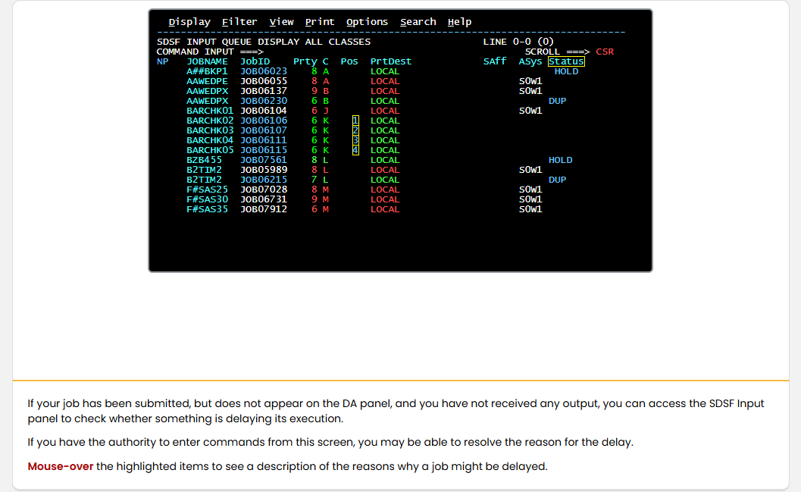Screen dimensions: 801x492
Task: Select job name AAWEDPE
Action: coord(207,81)
